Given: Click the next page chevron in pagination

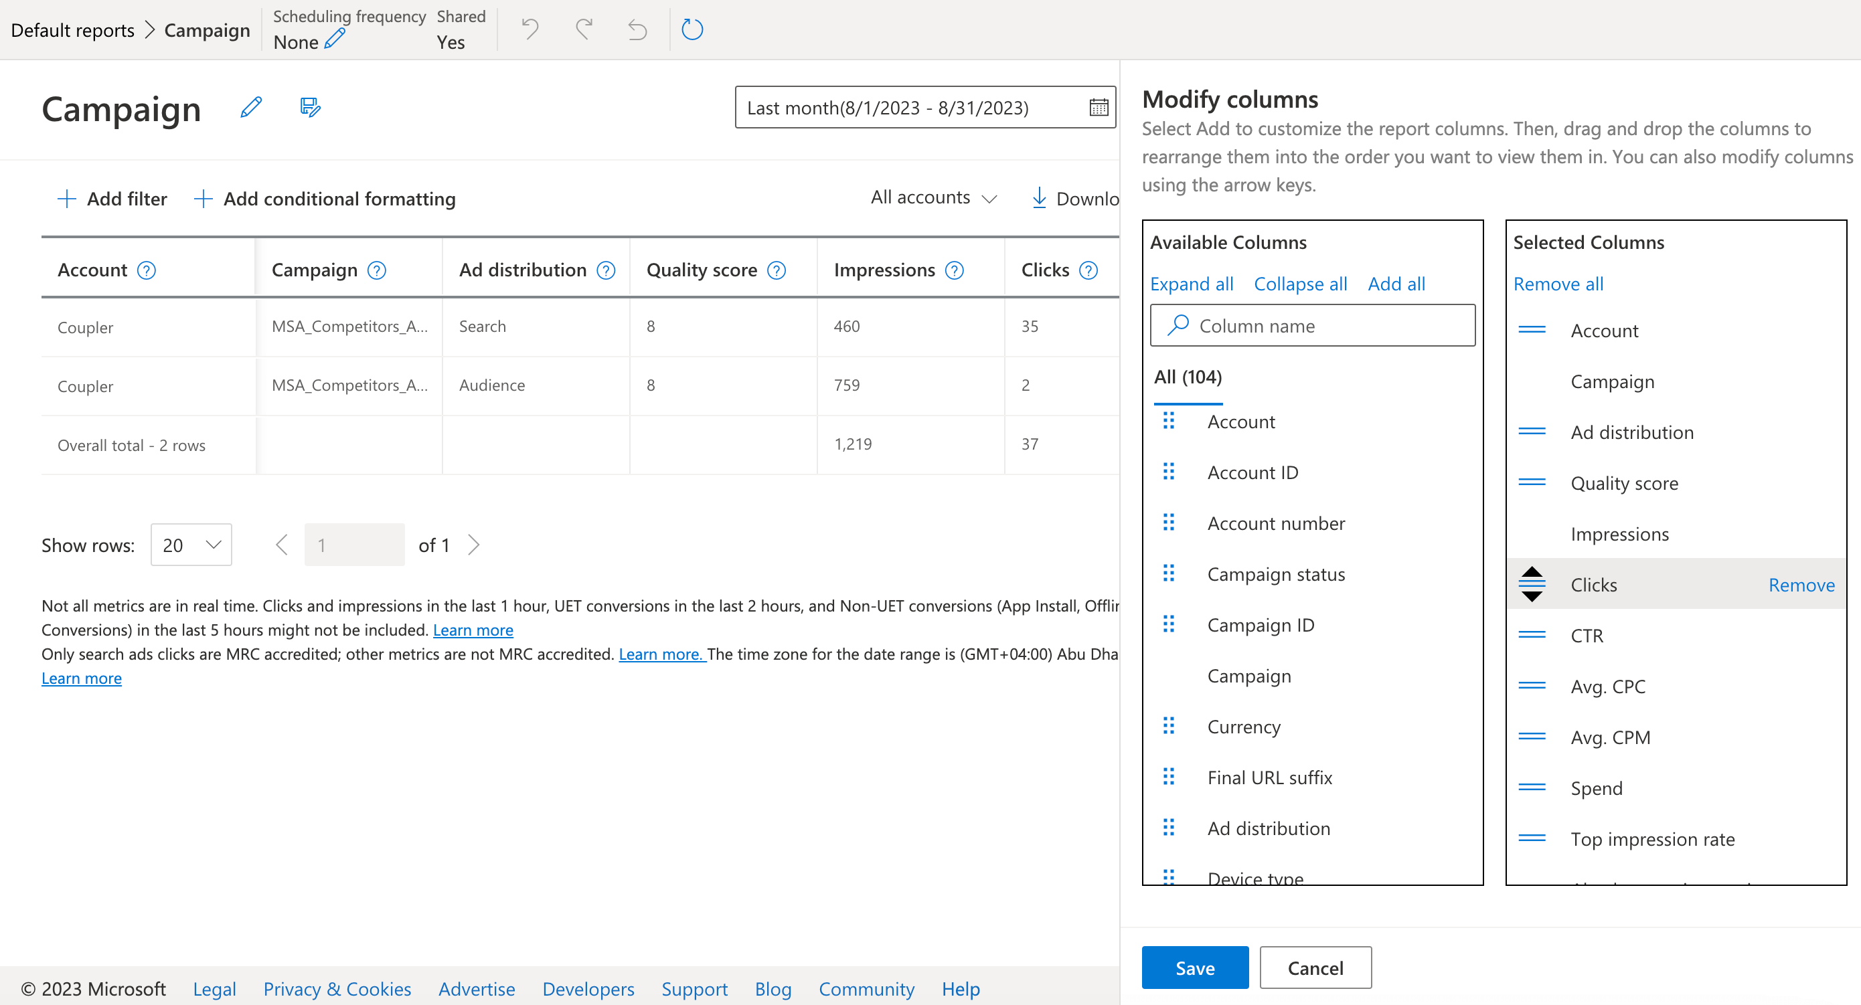Looking at the screenshot, I should point(474,545).
